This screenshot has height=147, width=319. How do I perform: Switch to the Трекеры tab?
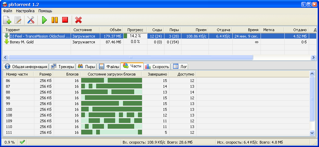point(62,66)
